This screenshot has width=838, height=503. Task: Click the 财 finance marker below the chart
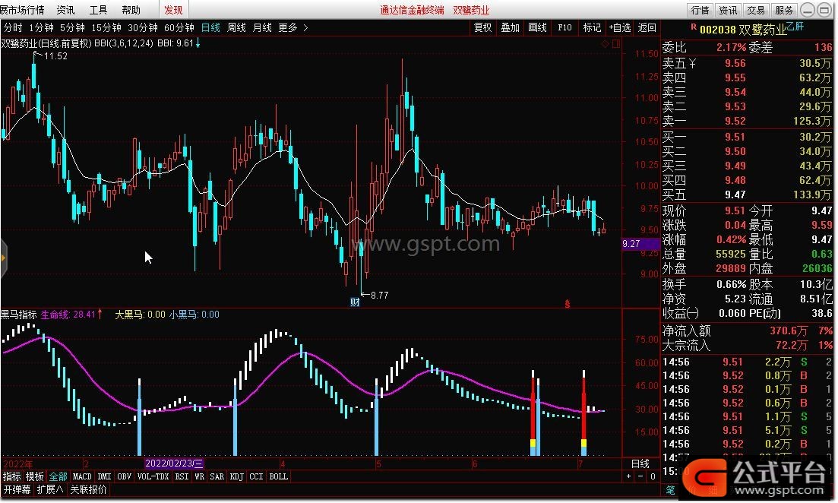[x=355, y=302]
